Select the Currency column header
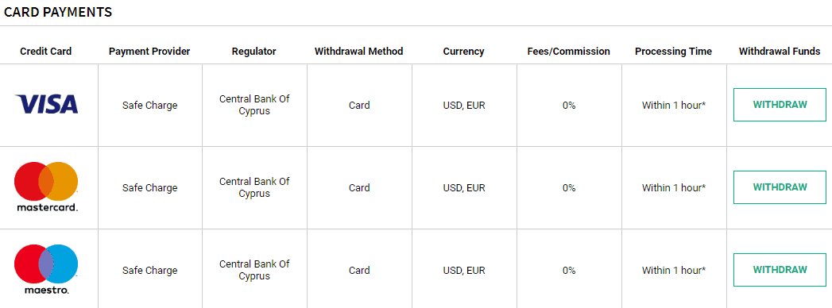 coord(464,52)
